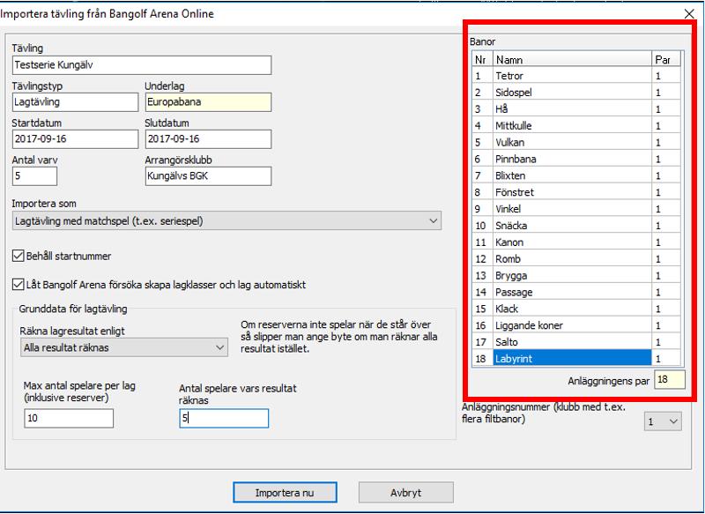The image size is (705, 514).
Task: Click the Par cell for Labyrint
Action: click(666, 359)
